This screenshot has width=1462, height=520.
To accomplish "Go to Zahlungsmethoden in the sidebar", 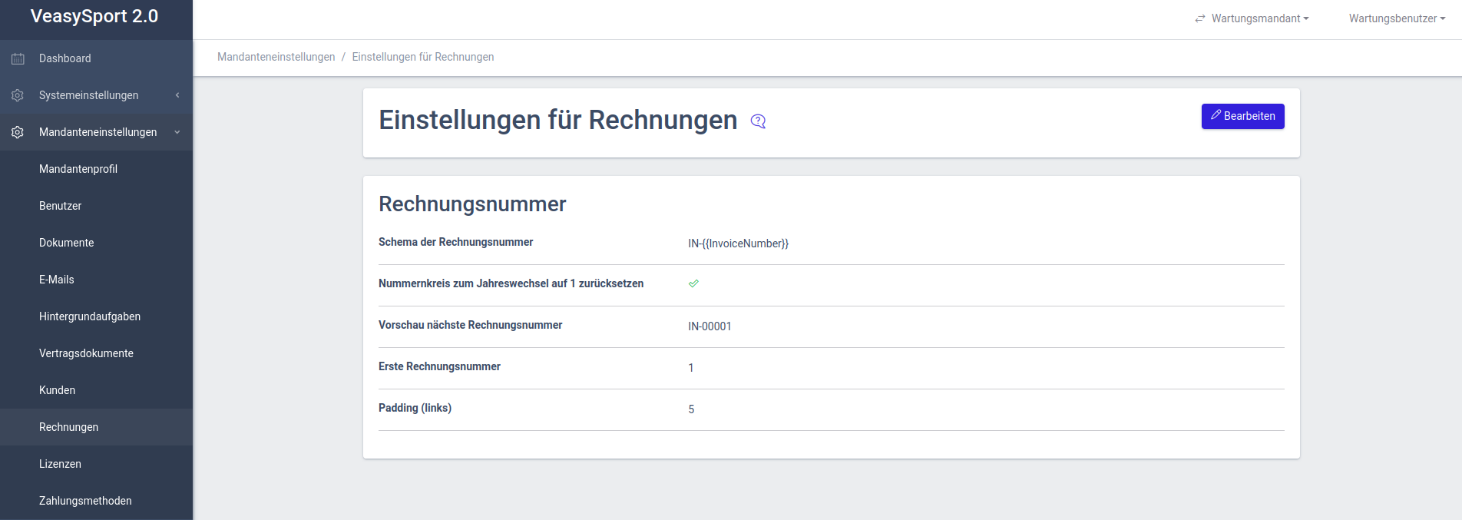I will point(85,501).
